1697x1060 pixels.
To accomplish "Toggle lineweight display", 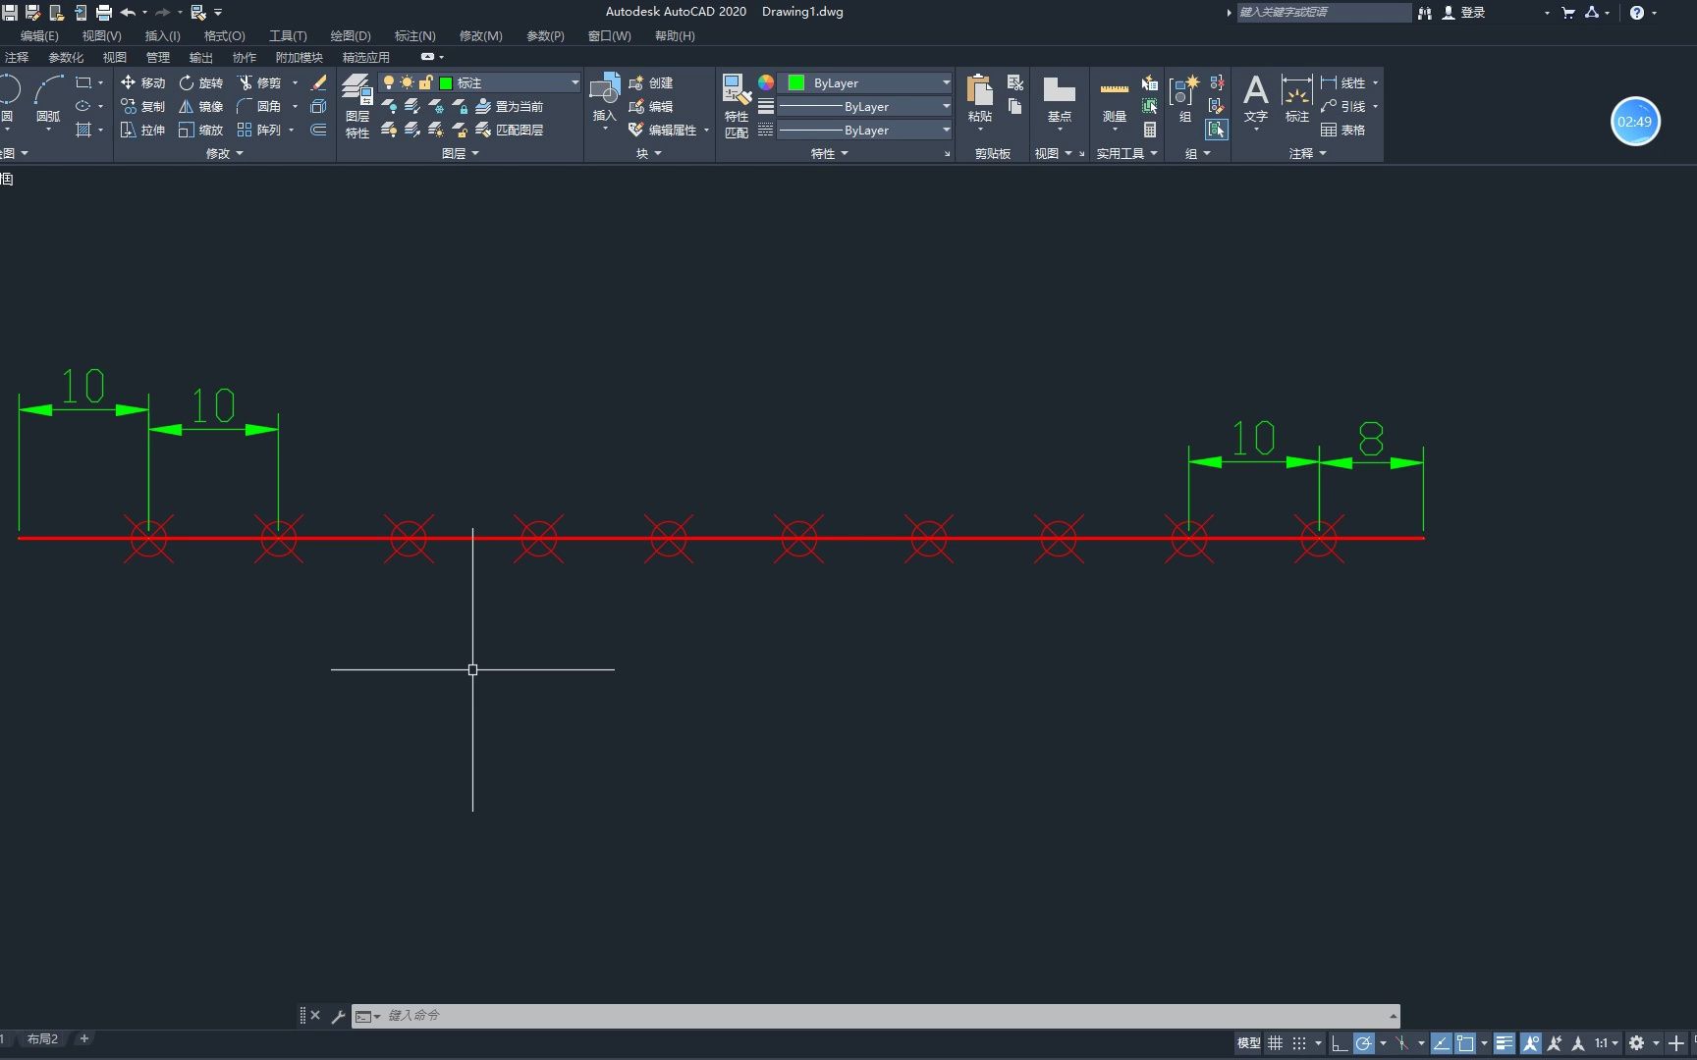I will tap(1505, 1043).
